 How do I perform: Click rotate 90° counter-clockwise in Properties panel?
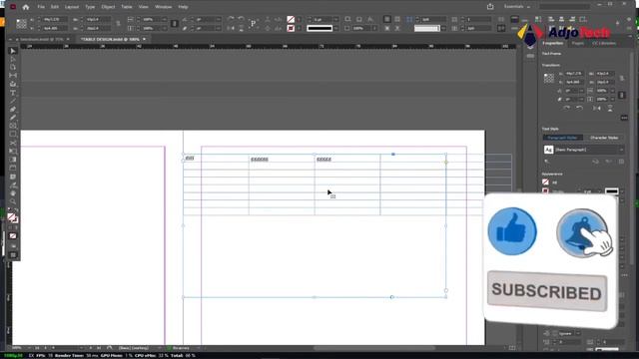579,109
